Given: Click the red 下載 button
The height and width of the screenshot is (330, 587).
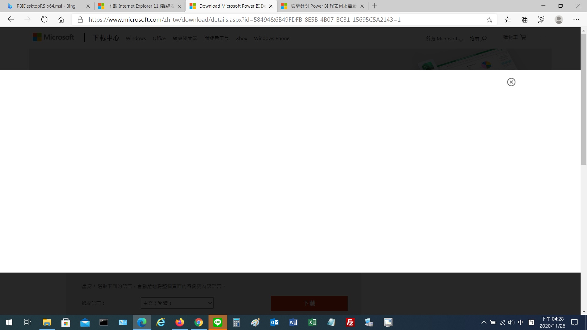Looking at the screenshot, I should (x=309, y=303).
